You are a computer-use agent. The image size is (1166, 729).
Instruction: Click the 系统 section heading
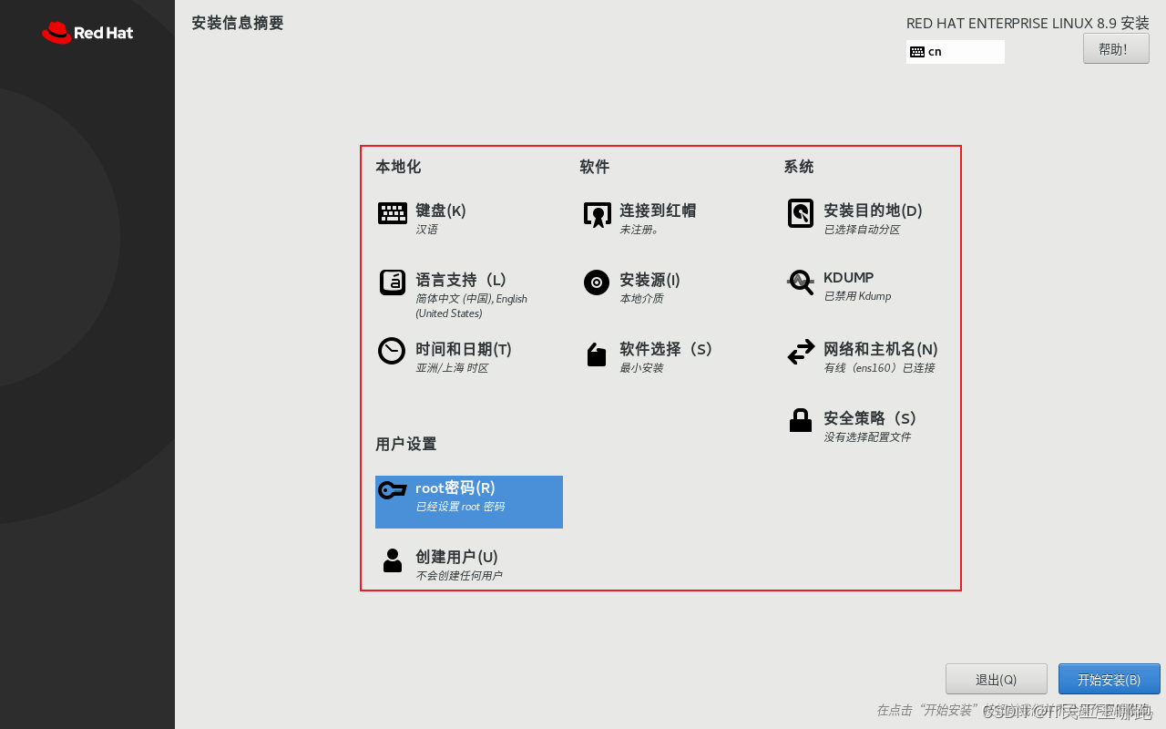[x=799, y=167]
